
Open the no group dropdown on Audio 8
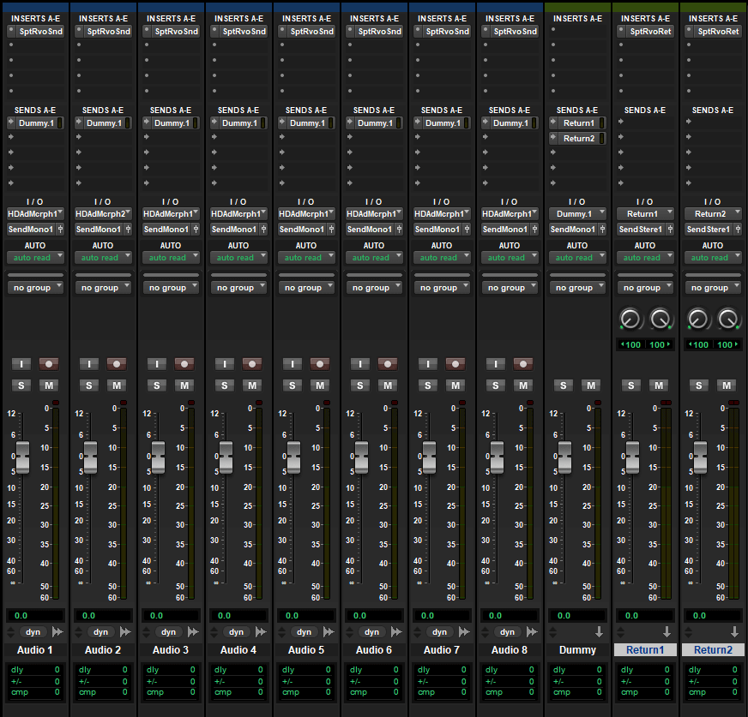pyautogui.click(x=507, y=288)
